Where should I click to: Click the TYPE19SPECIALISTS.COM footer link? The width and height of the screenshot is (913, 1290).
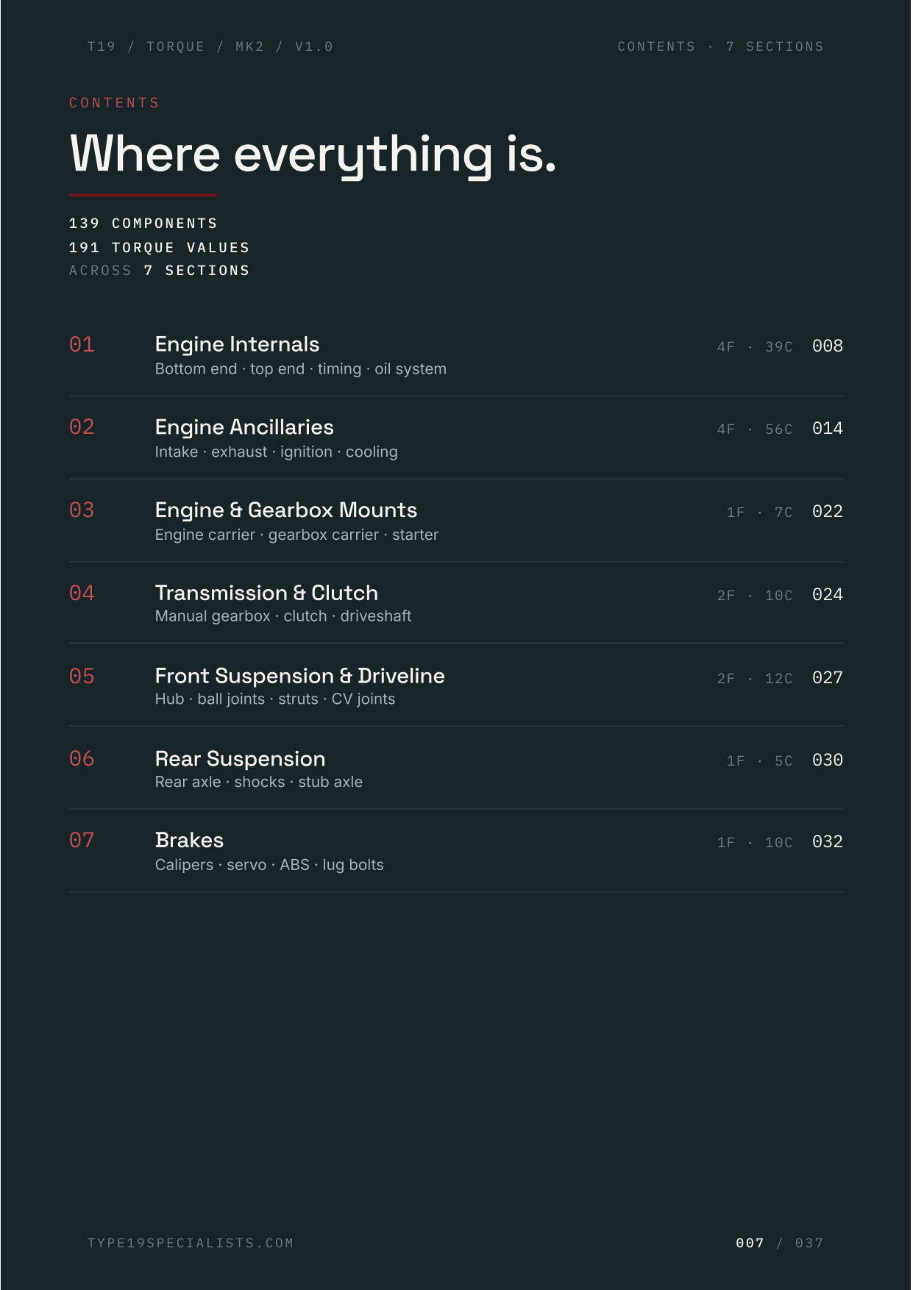[x=191, y=1243]
